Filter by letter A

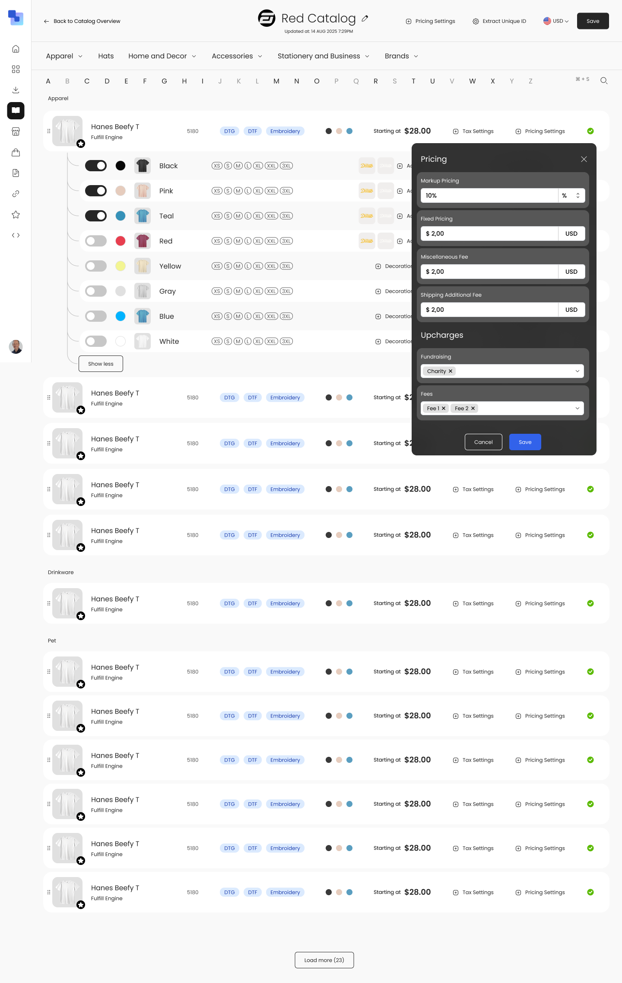pos(48,81)
